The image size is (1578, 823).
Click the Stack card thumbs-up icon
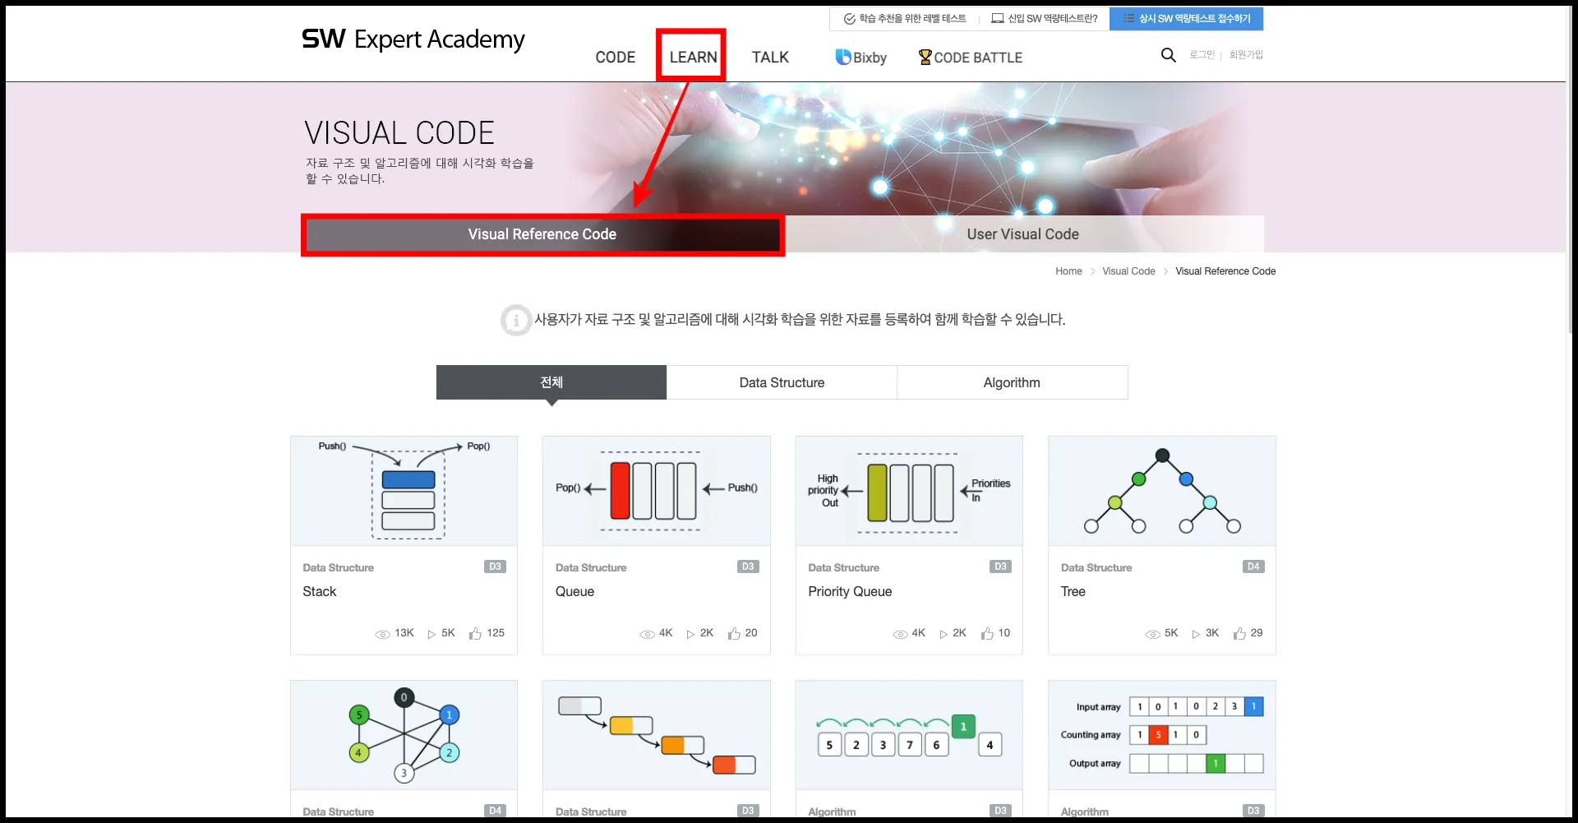click(475, 633)
